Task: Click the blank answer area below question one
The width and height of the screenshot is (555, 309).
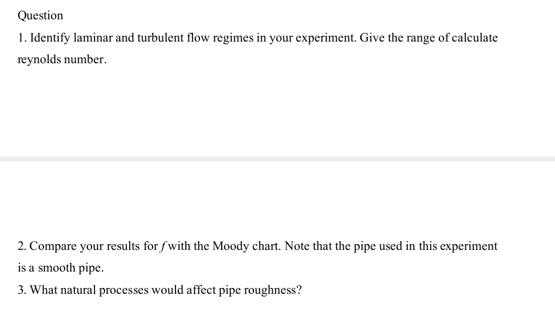Action: pyautogui.click(x=277, y=108)
